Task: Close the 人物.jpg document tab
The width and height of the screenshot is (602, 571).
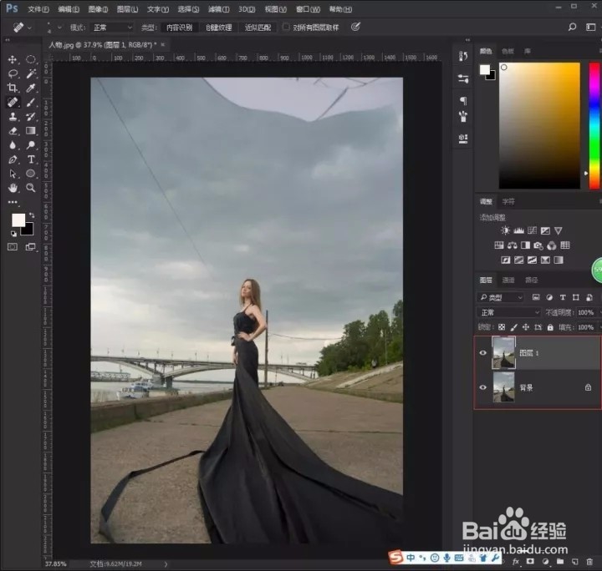Action: 163,45
